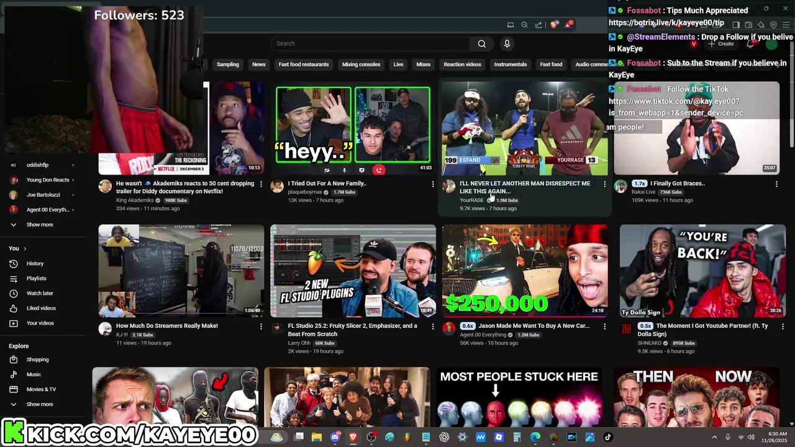Screen dimensions: 795x447
Task: Open Joe Bartolozzi subscription in sidebar
Action: point(43,195)
